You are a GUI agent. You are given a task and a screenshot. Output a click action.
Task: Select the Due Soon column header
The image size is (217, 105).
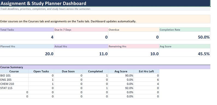68,71
